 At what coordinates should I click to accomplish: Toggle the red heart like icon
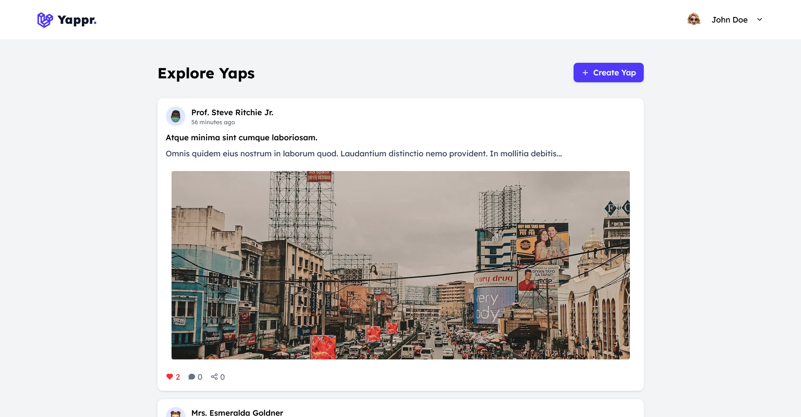point(169,377)
